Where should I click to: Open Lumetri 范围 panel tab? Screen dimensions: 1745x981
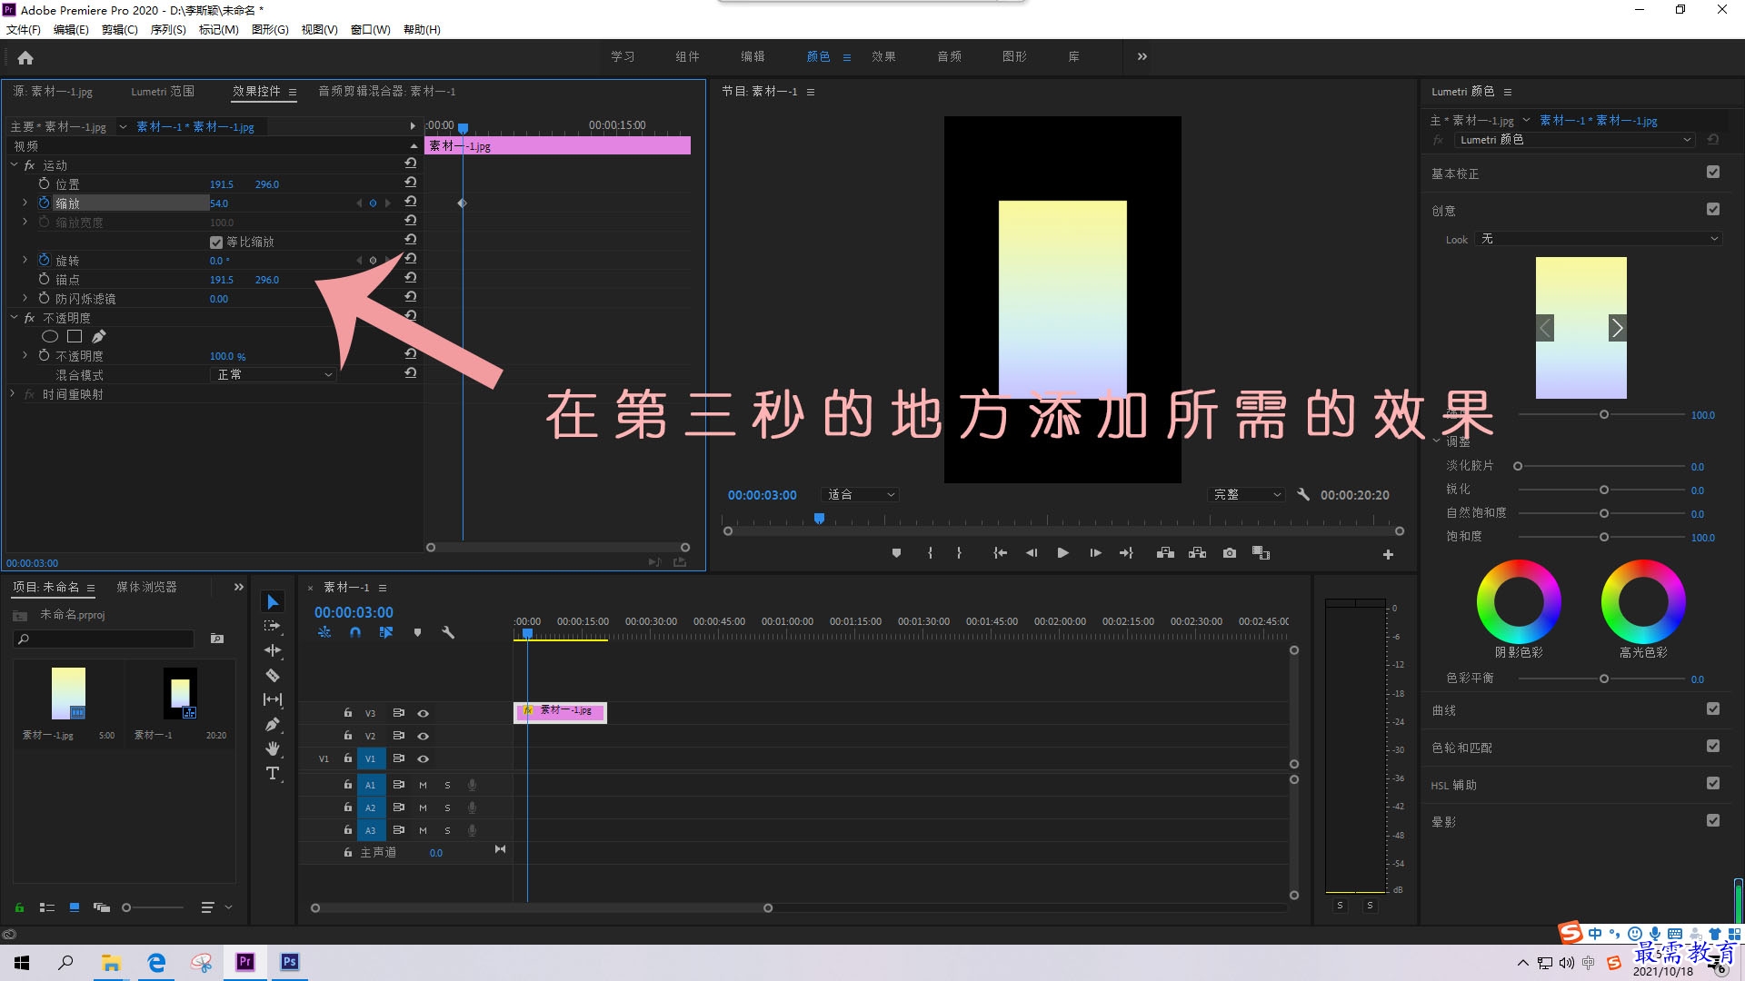point(163,92)
